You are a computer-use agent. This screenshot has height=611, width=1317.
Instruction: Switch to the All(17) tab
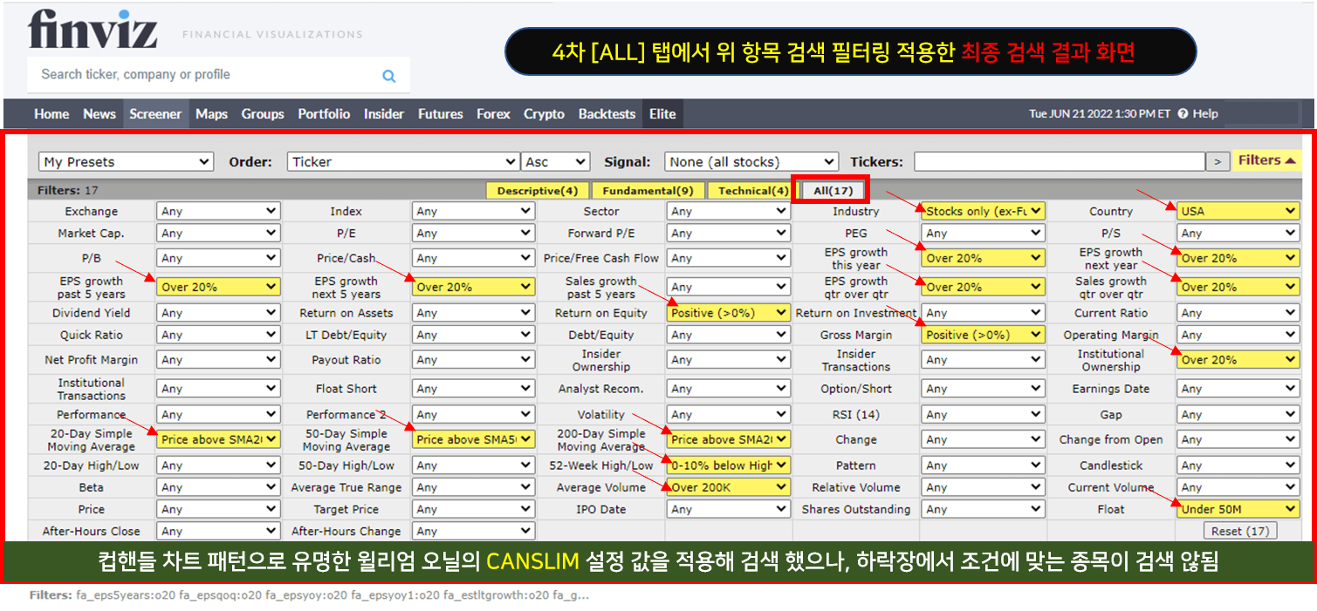point(833,191)
